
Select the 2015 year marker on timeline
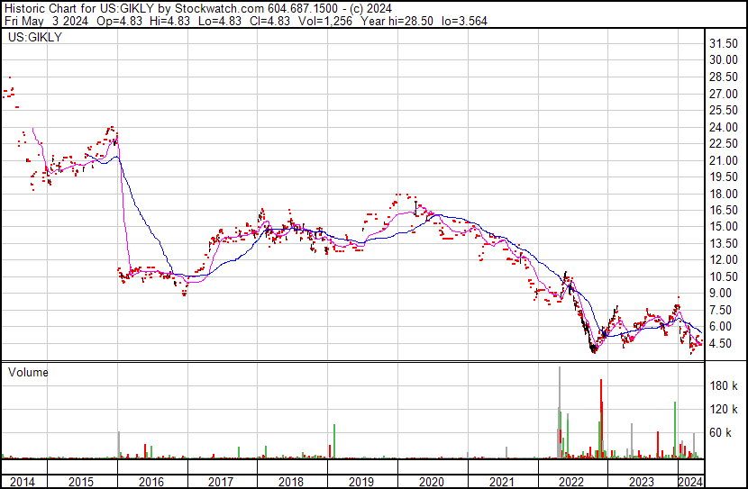[x=82, y=482]
